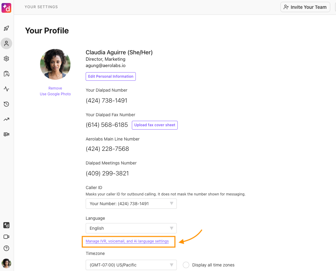
Task: Click the meetings number (409) 299-3821
Action: [x=107, y=173]
